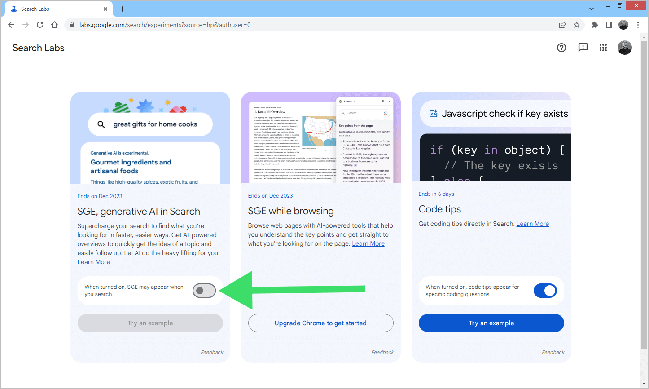Click the send feedback icon in header
The image size is (649, 389).
[583, 48]
